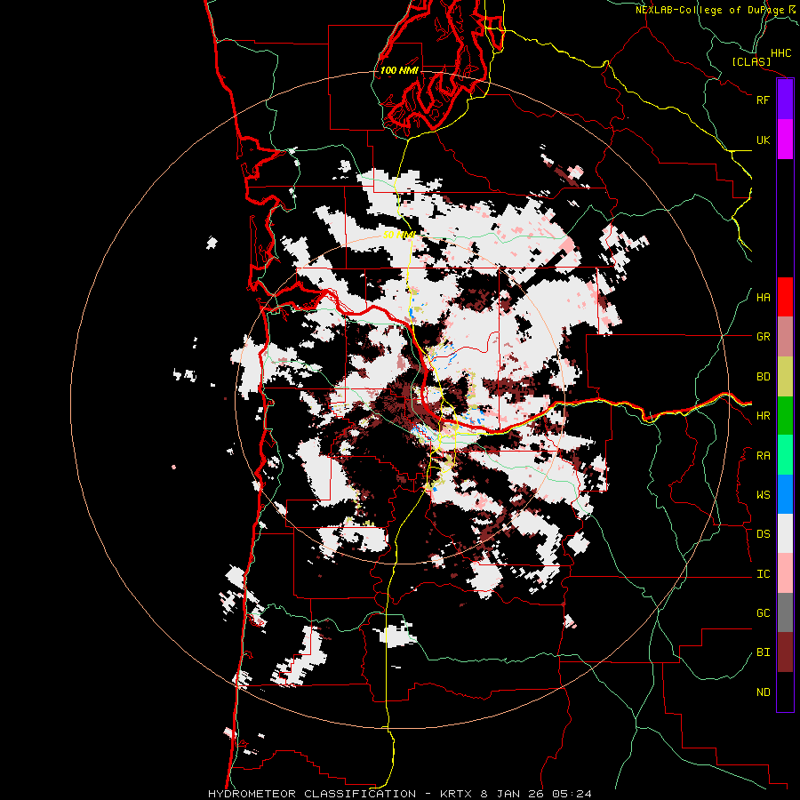800x800 pixels.
Task: Click the RA legend label
Action: (763, 456)
